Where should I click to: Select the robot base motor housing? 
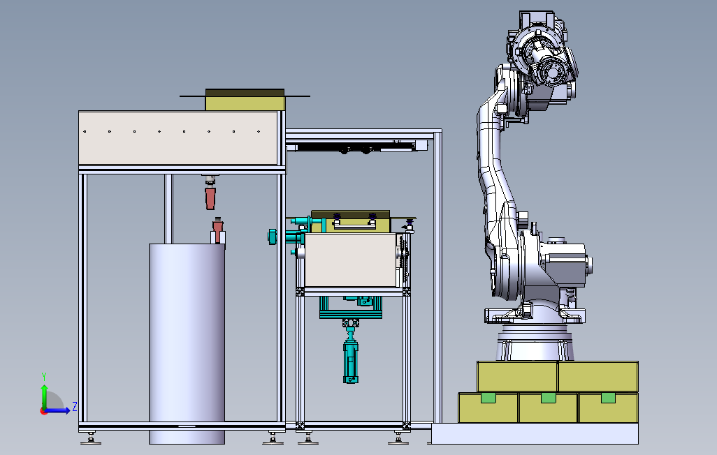coord(565,265)
